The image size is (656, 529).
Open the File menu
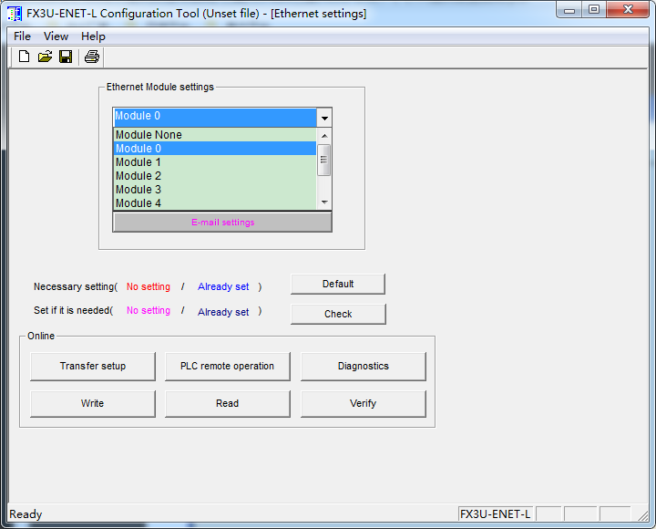pos(22,36)
